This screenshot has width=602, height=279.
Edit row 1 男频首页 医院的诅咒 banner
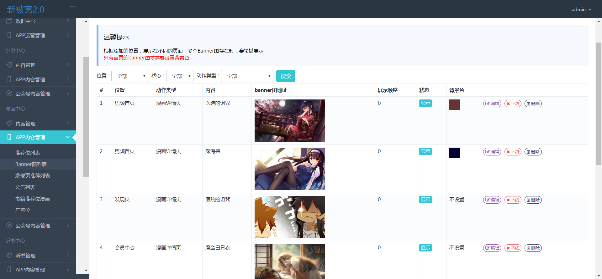[x=492, y=104]
